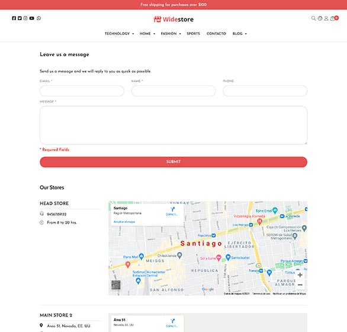Viewport: 347px width, 332px height.
Task: Click the clock icon next to search
Action: coord(320,18)
